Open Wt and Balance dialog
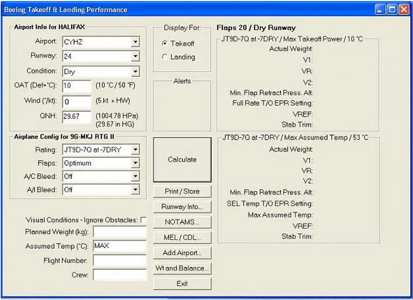413x300 pixels. [x=182, y=268]
